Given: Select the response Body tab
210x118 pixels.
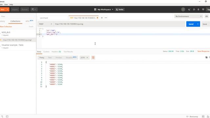Looking at the screenshot, I should 39,52.
